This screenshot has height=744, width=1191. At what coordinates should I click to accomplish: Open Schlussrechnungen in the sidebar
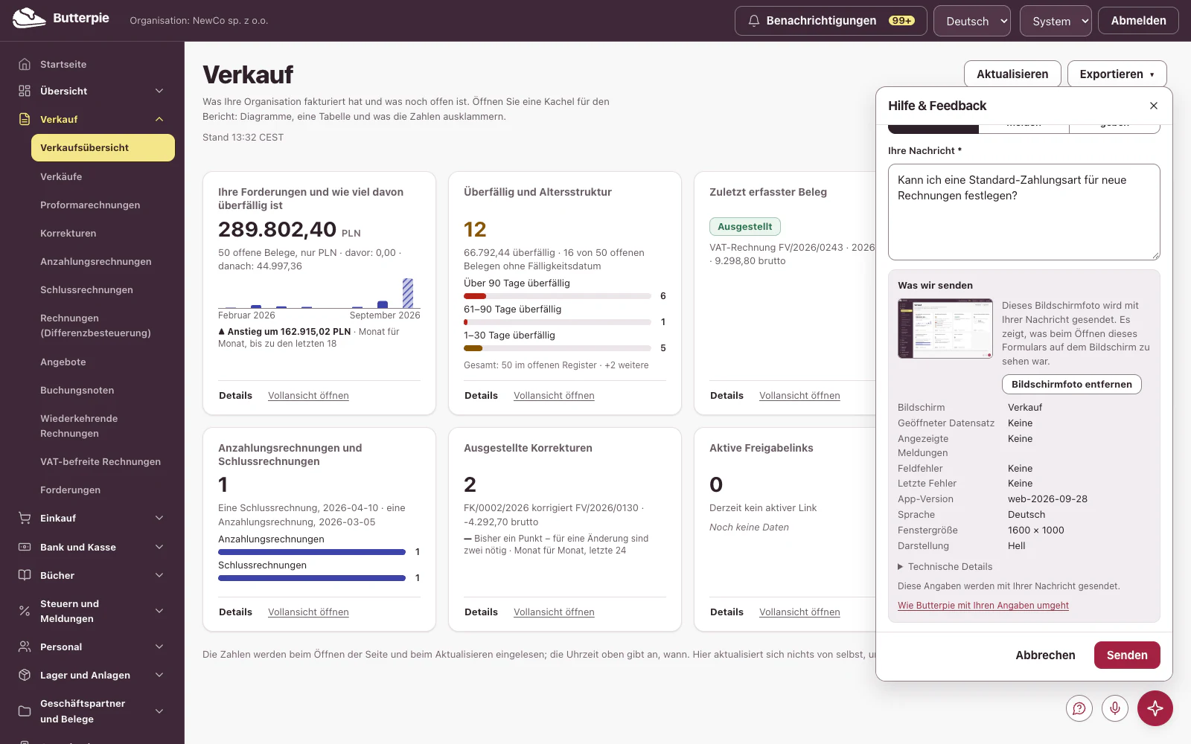tap(103, 289)
